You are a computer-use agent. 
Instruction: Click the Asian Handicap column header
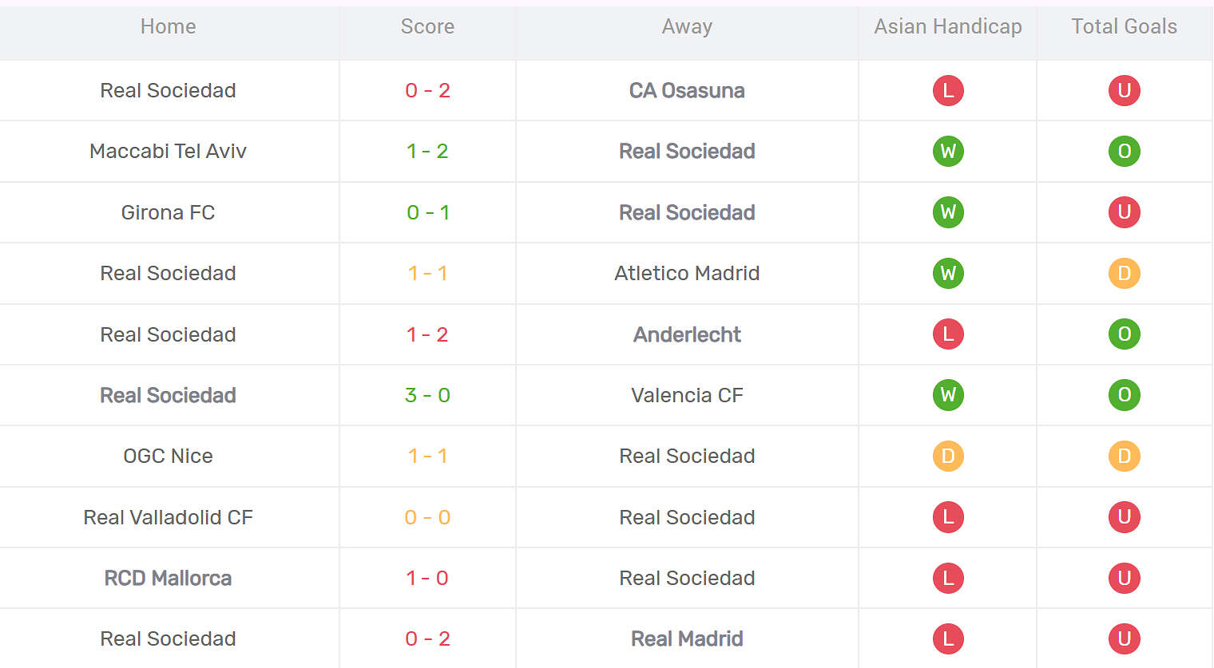pyautogui.click(x=948, y=26)
